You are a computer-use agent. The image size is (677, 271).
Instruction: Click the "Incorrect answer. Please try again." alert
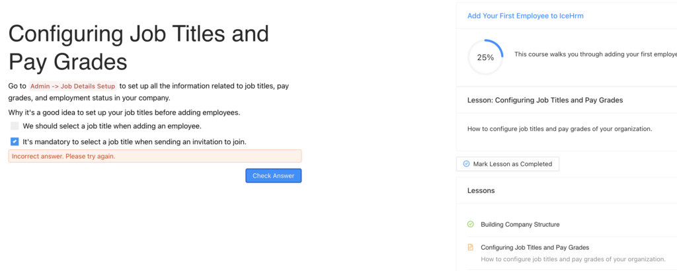(x=155, y=156)
